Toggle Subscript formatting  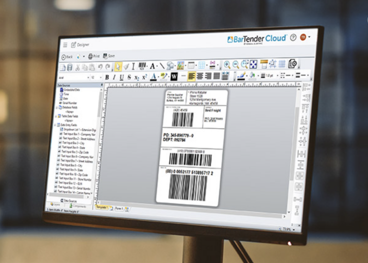137,77
